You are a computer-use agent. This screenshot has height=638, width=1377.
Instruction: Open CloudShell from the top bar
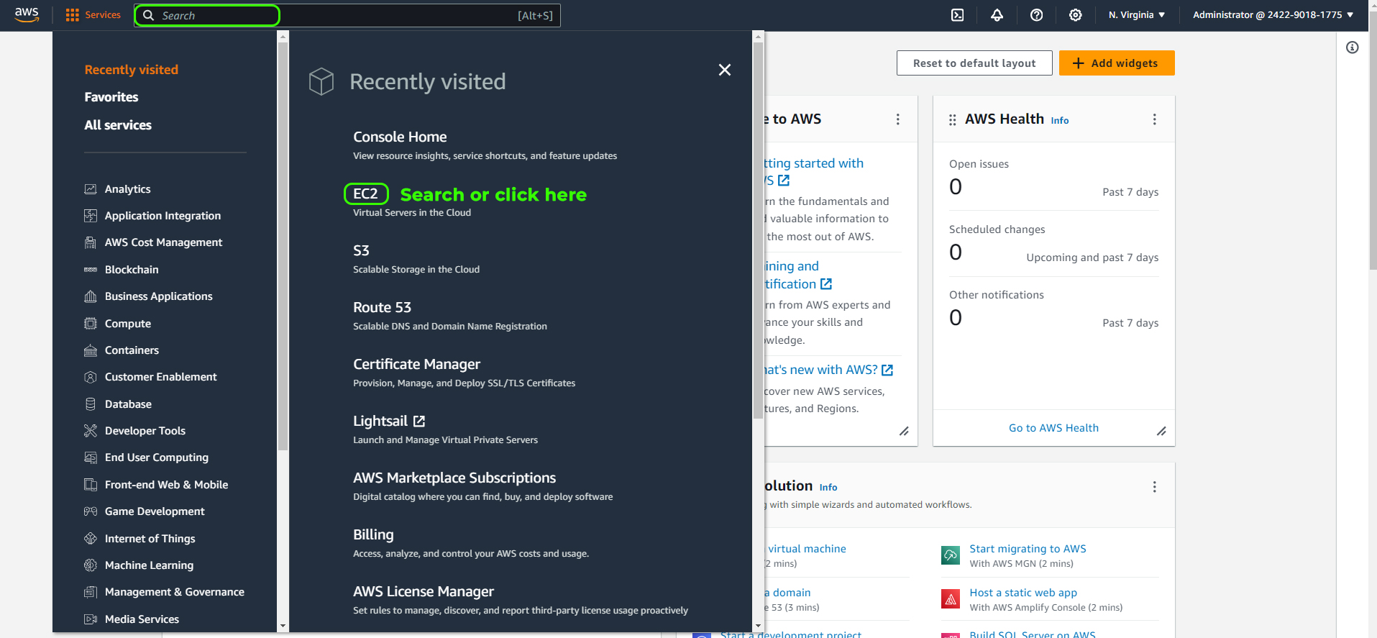[958, 15]
